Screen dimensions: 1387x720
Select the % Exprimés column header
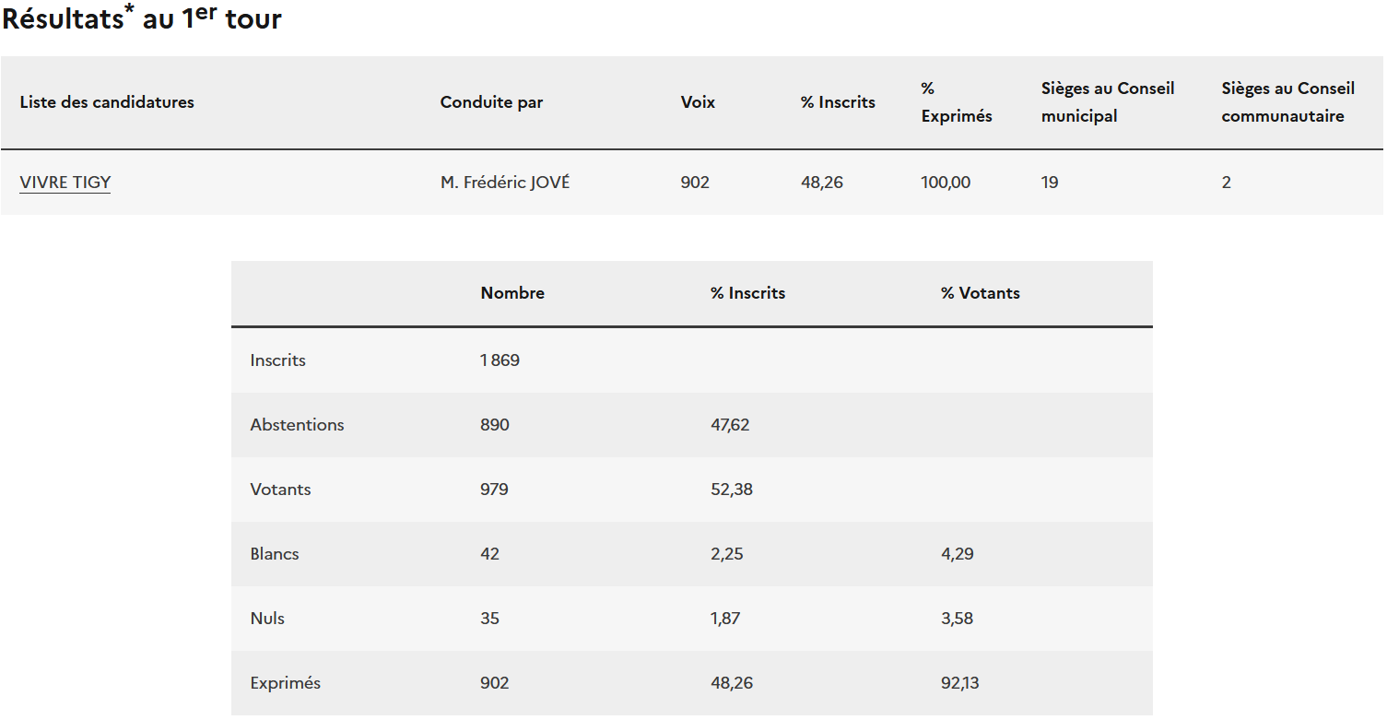pyautogui.click(x=956, y=102)
